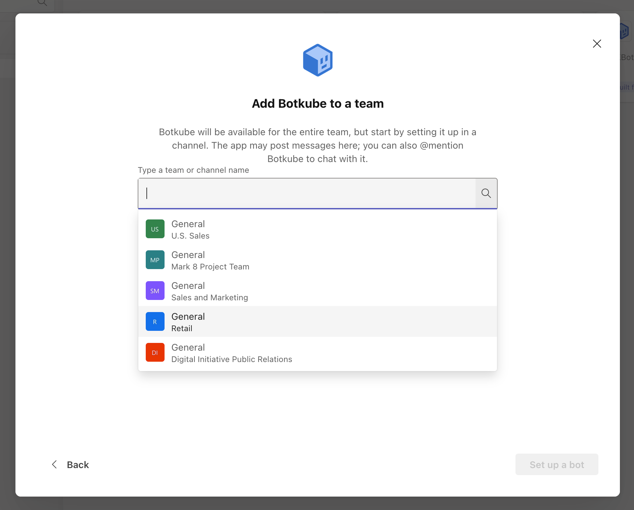Screen dimensions: 634x510
Task: Click the Type a team or channel name label
Action: click(193, 170)
